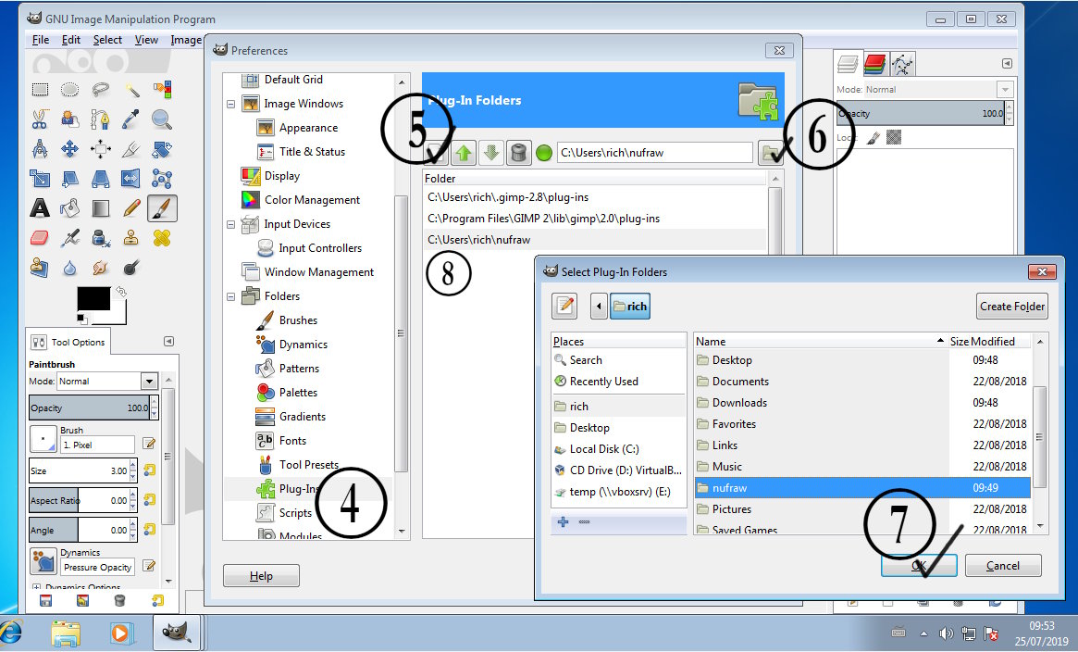1078x652 pixels.
Task: Select the Paintbrush tool
Action: [x=162, y=208]
